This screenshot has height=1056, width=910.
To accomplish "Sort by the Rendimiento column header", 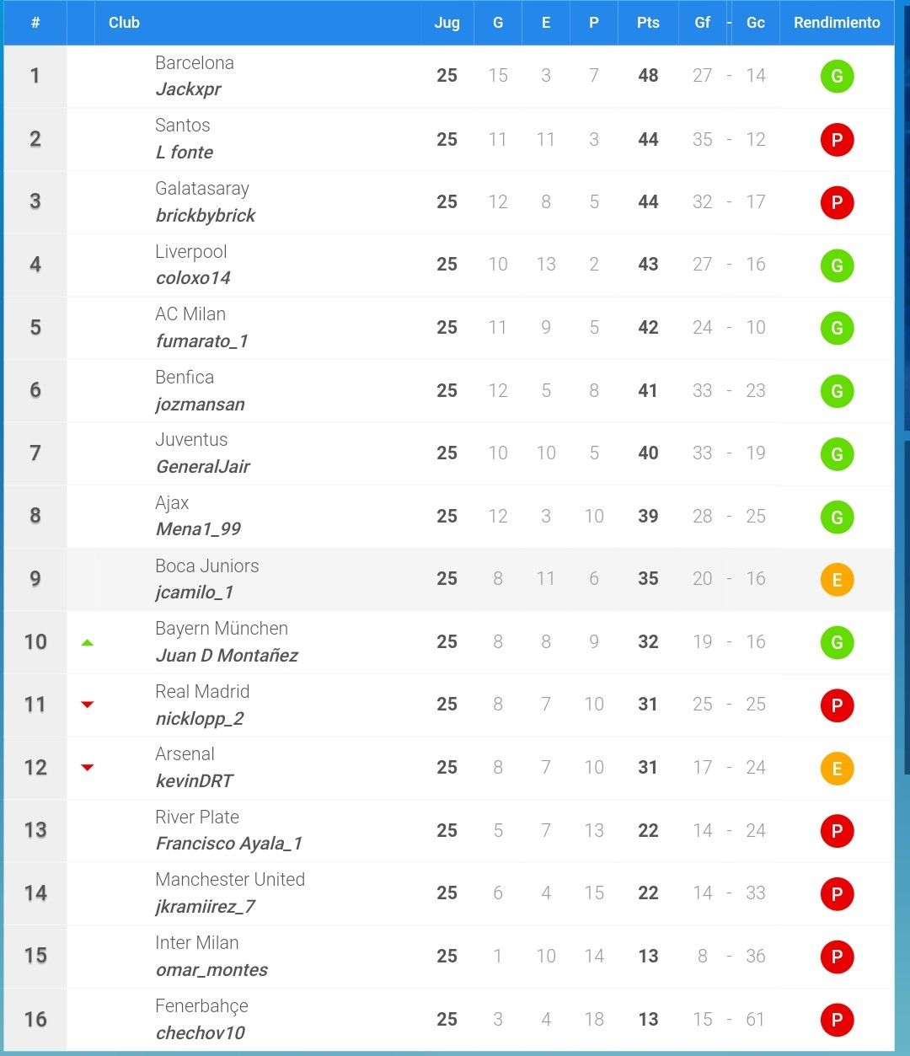I will [837, 23].
